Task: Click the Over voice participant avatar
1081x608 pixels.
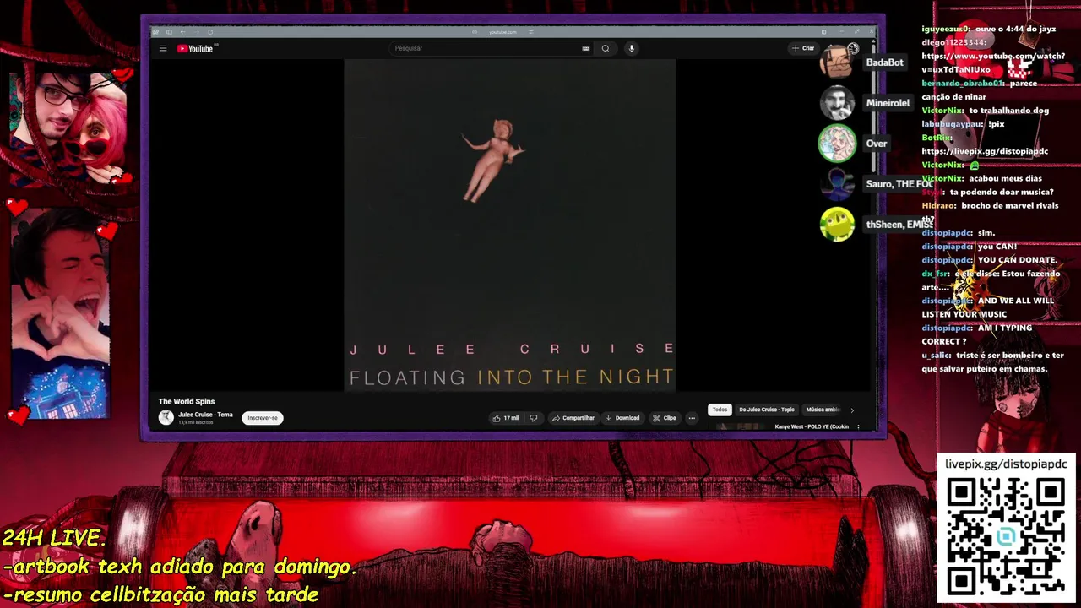Action: pyautogui.click(x=837, y=144)
